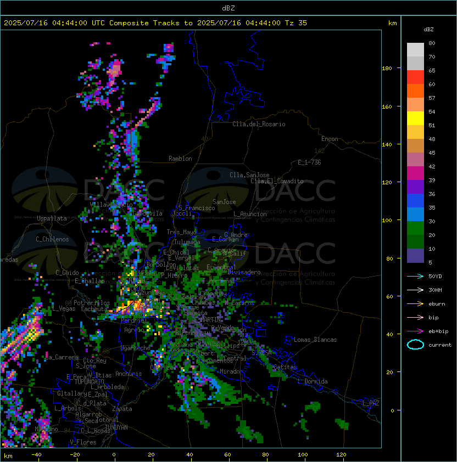Viewport: 457px width, 462px height.
Task: Click the cyan 'current' ellipse legend icon
Action: click(415, 345)
